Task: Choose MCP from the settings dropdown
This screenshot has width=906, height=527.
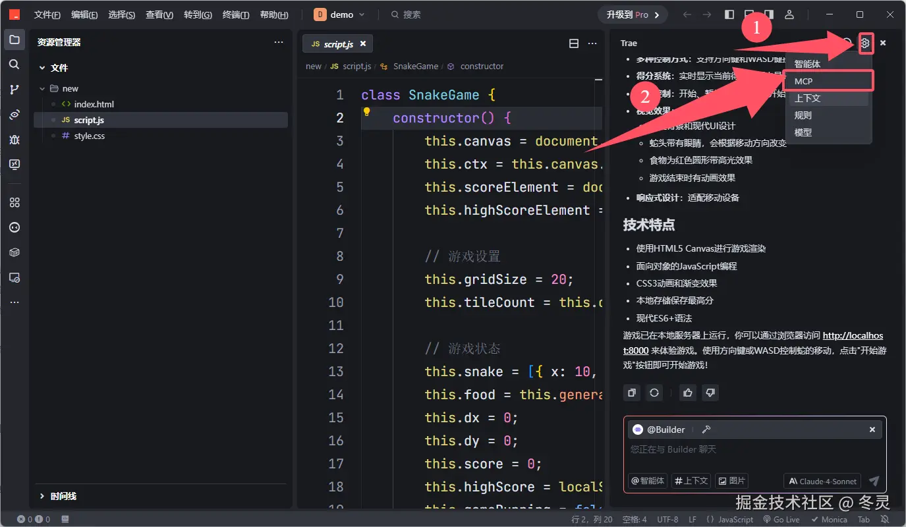Action: (x=829, y=81)
